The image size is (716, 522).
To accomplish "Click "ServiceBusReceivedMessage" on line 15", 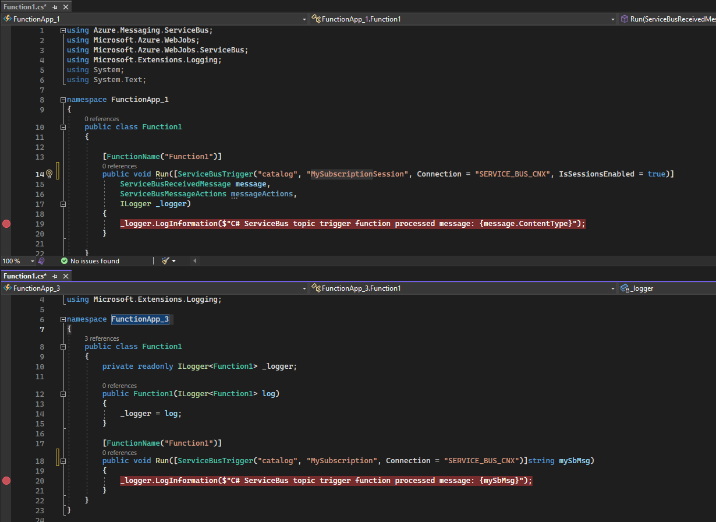I will click(175, 184).
